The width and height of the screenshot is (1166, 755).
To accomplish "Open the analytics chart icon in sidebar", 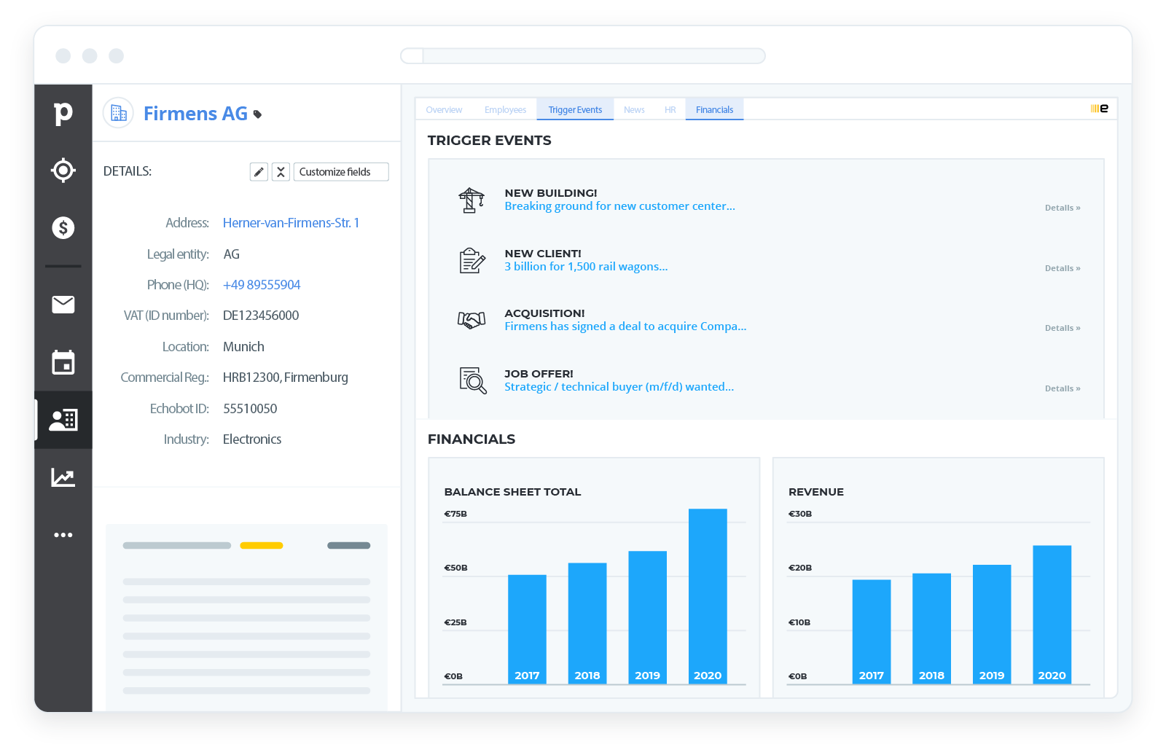I will coord(63,477).
